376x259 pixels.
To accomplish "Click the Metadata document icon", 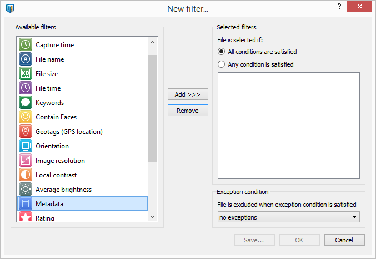I will tap(26, 203).
